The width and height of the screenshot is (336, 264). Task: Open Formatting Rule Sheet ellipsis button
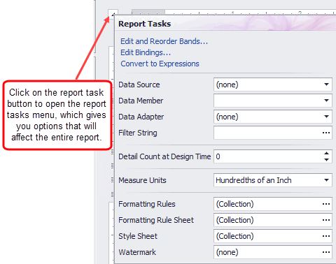point(326,220)
